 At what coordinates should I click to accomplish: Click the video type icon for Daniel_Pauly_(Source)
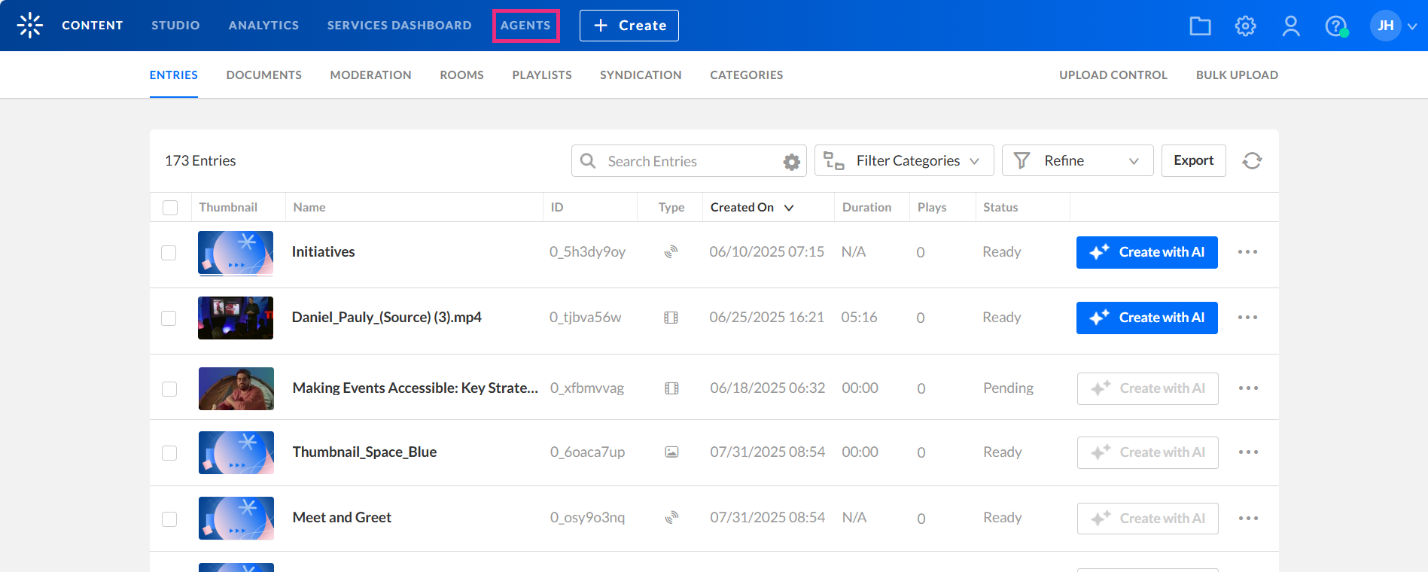click(x=671, y=318)
